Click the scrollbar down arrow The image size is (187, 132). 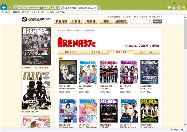185,124
